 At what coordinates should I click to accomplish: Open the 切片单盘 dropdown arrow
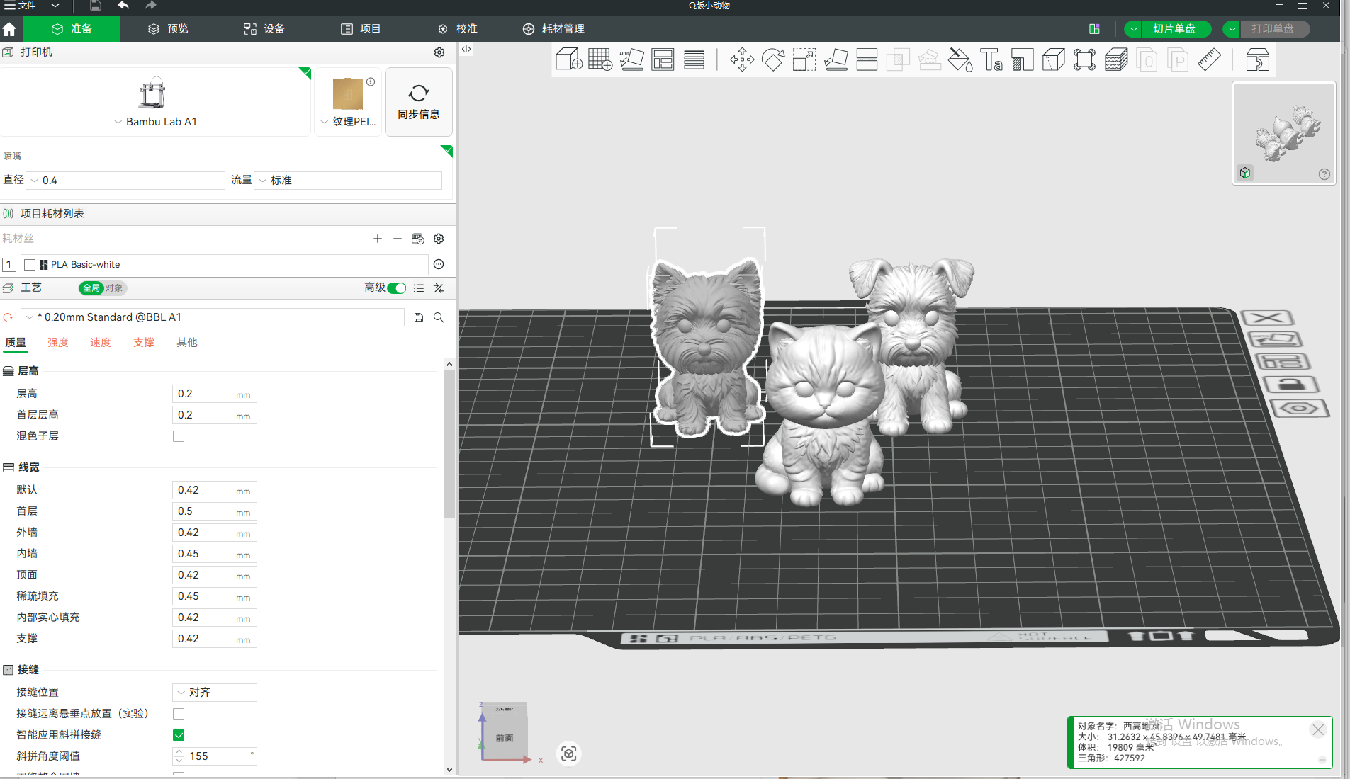pyautogui.click(x=1134, y=29)
